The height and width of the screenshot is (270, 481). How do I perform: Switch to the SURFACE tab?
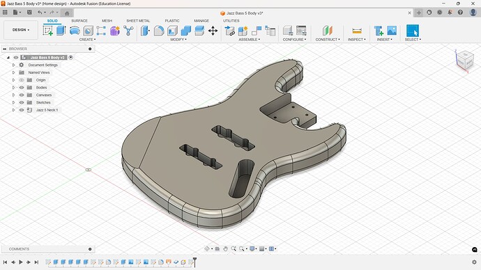pyautogui.click(x=79, y=21)
